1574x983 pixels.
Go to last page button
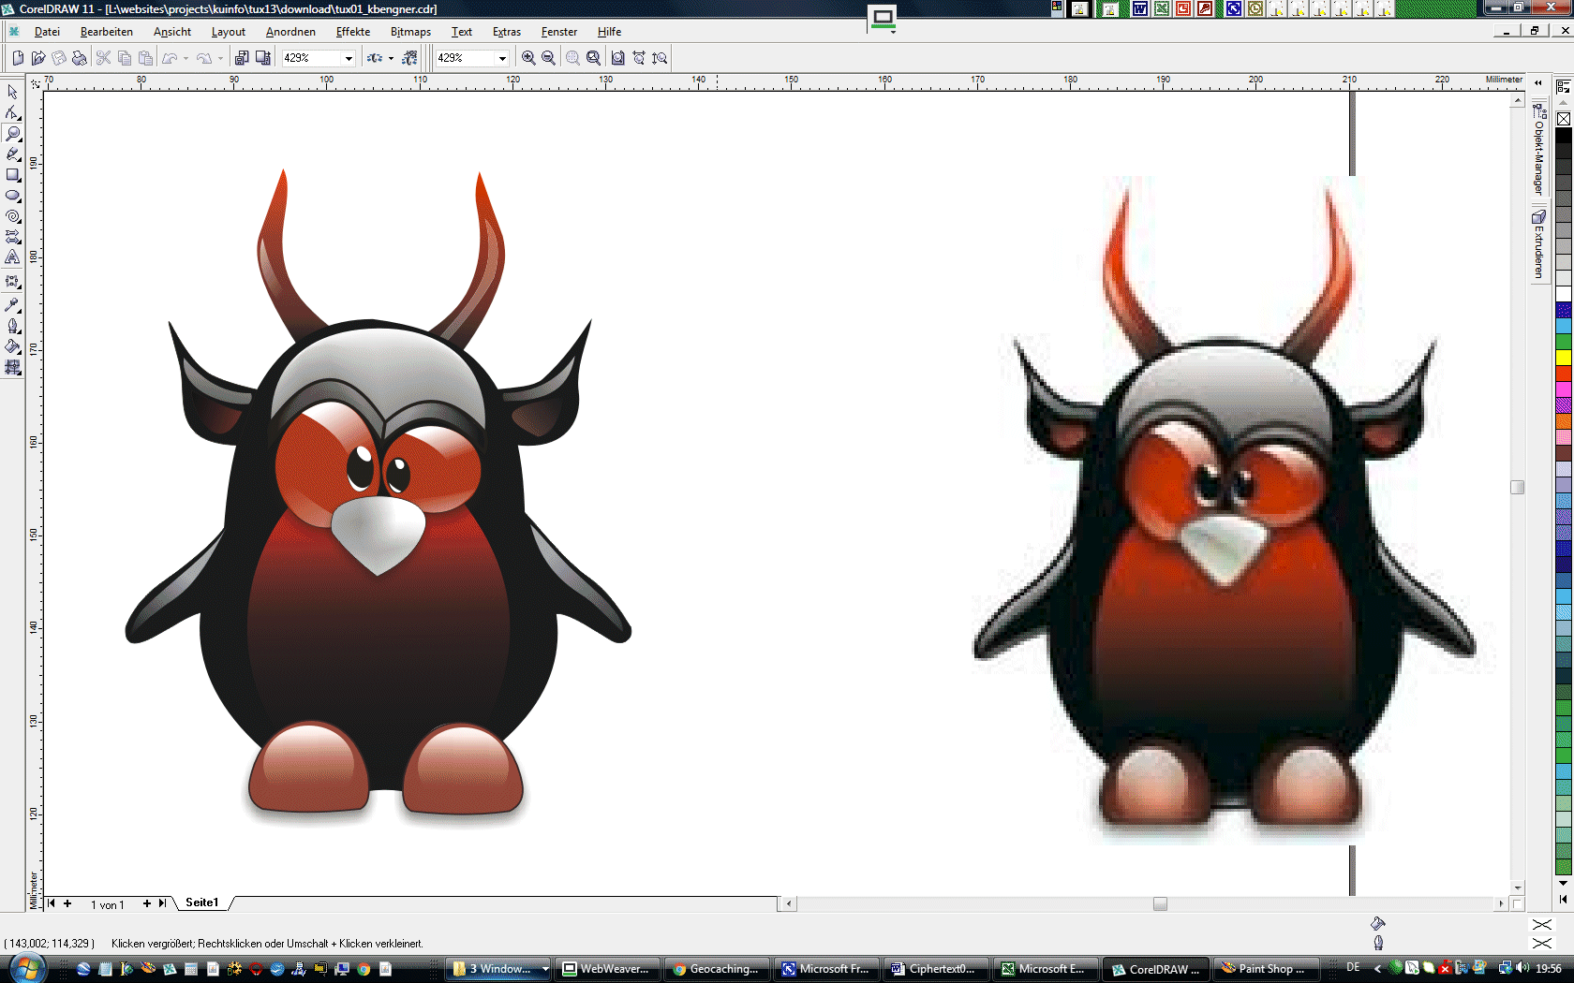(x=162, y=903)
